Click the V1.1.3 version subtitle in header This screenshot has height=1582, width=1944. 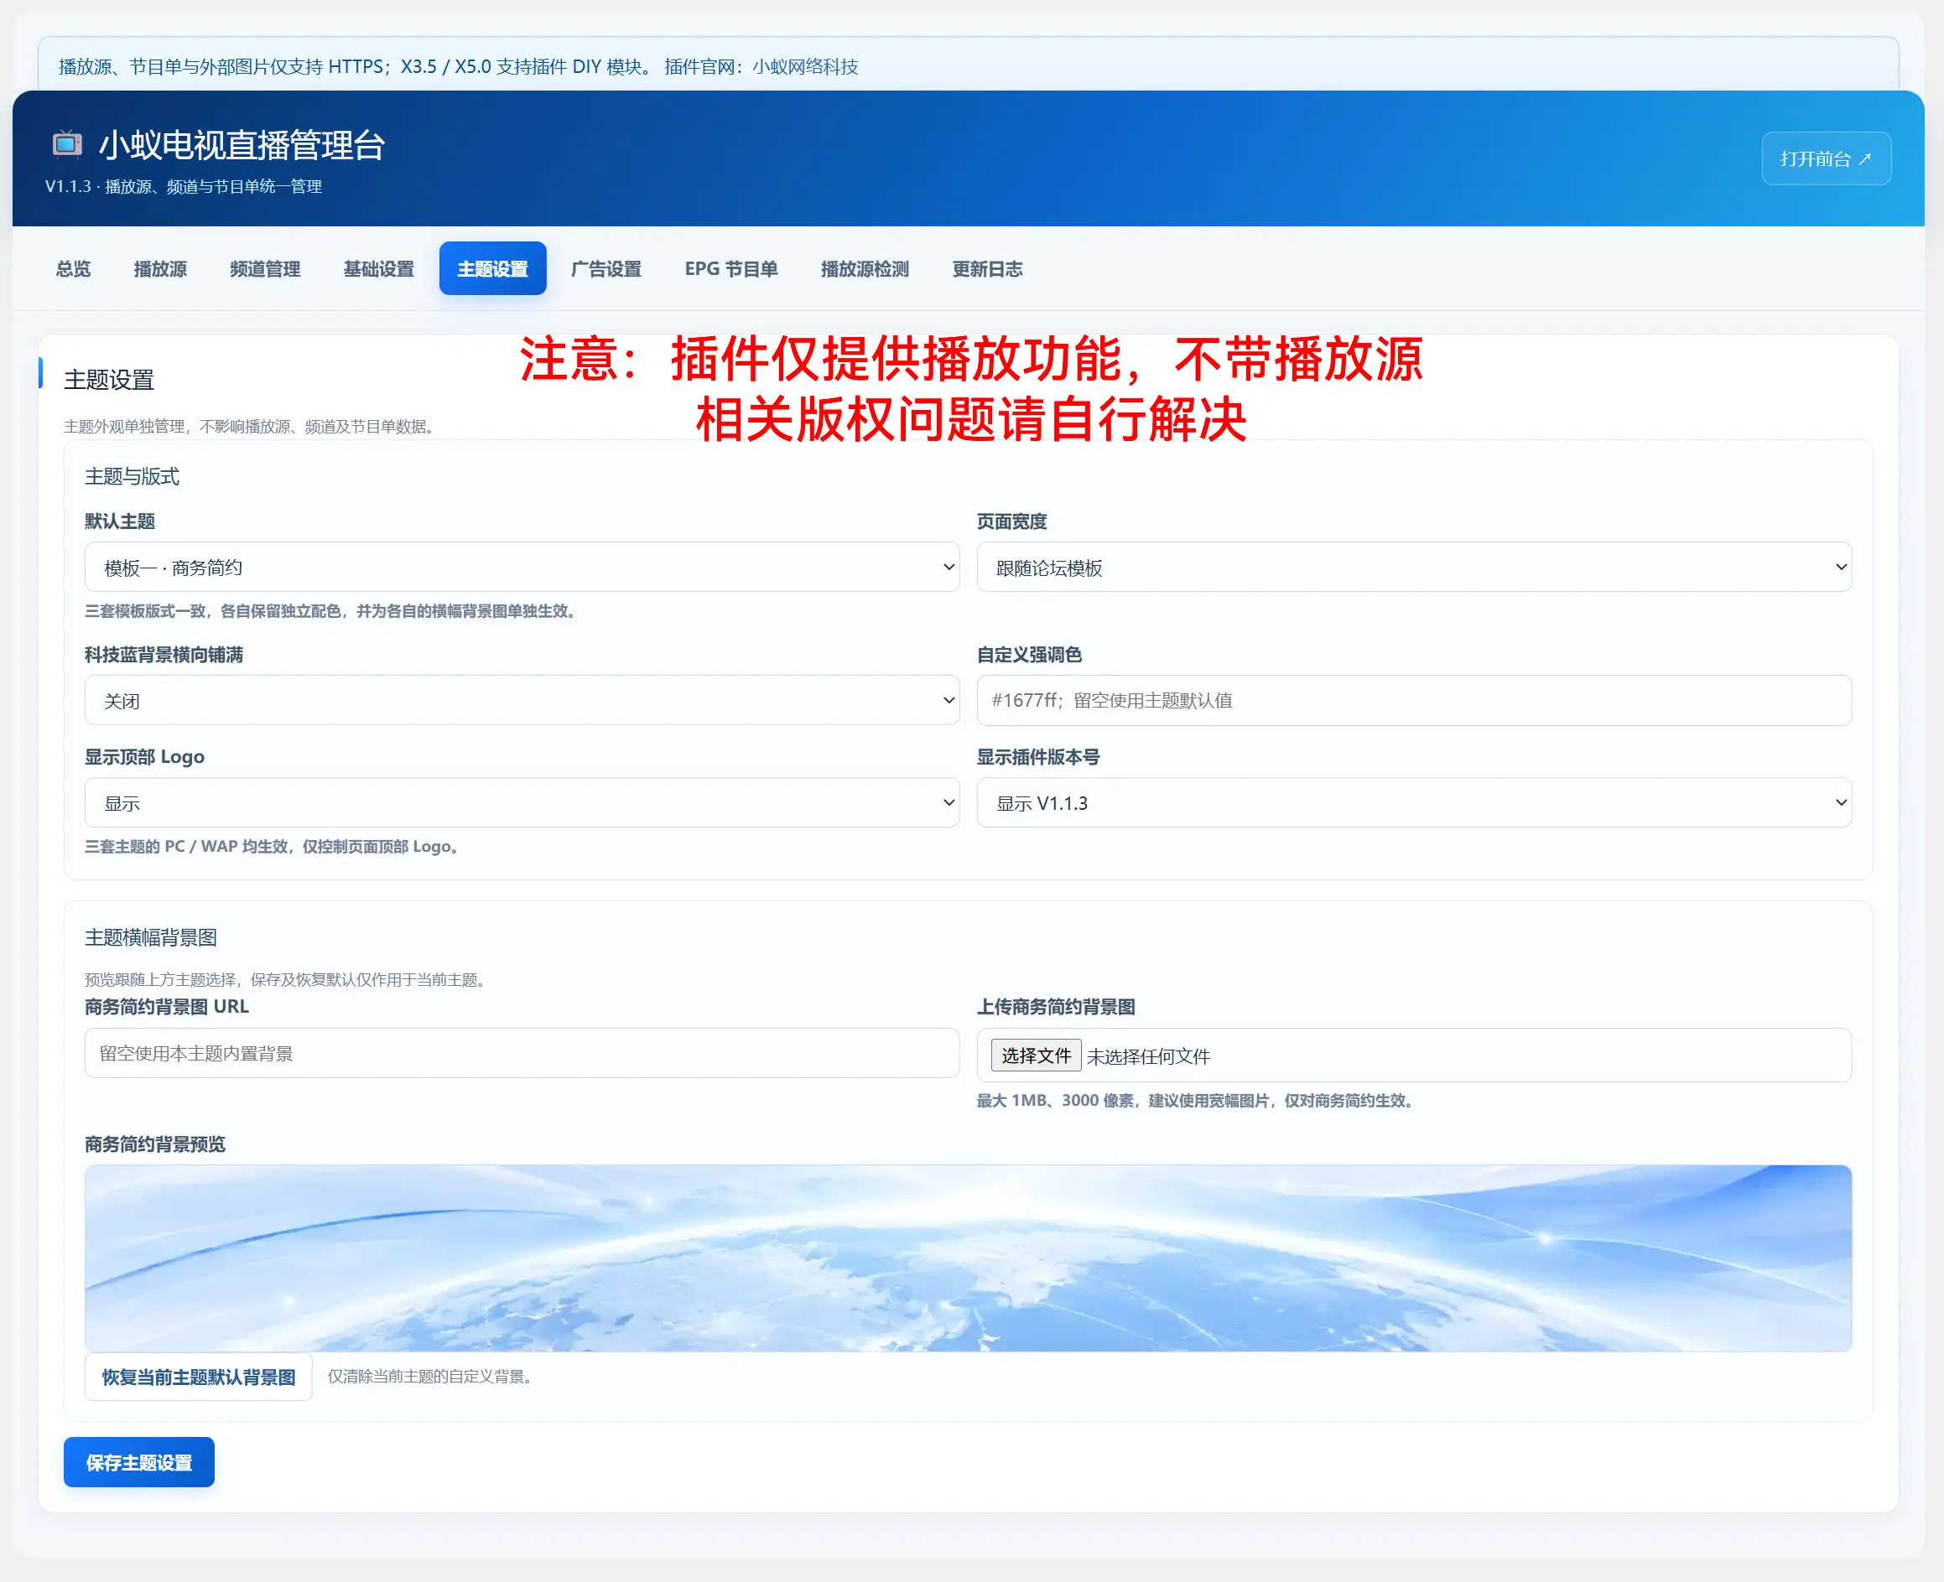pos(183,186)
